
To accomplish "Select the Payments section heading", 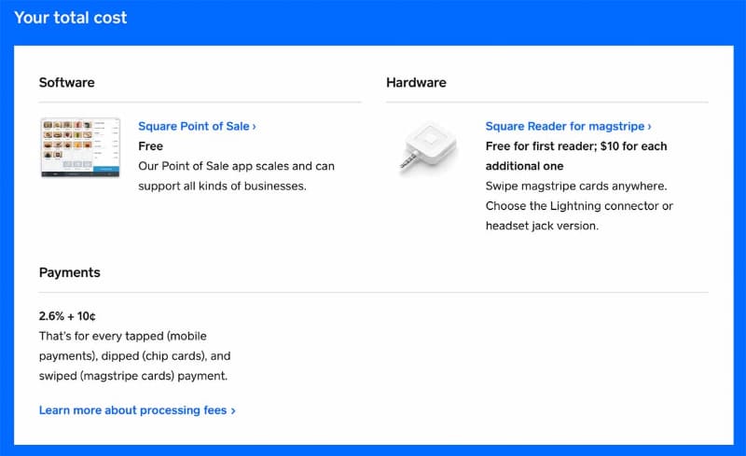I will tap(69, 273).
